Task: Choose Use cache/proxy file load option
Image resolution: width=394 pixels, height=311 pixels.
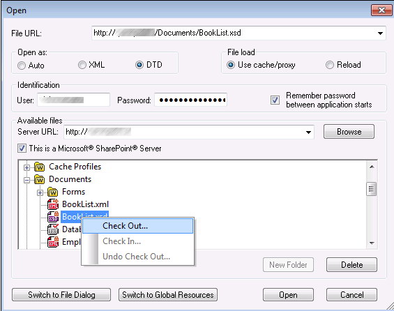Action: 231,65
